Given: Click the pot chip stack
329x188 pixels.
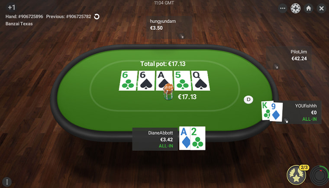Looking at the screenshot, I should coord(168,91).
